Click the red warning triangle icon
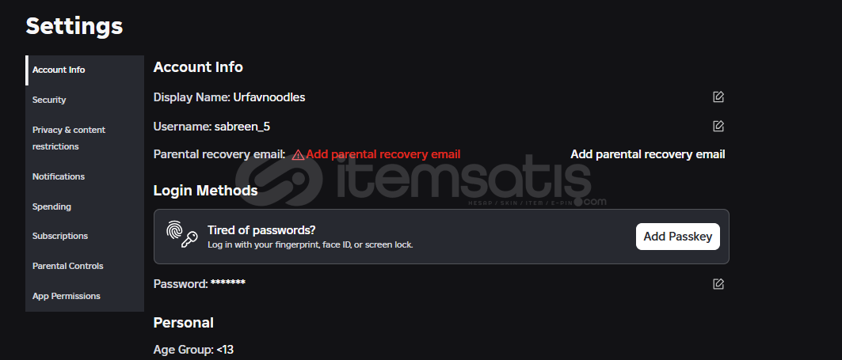The width and height of the screenshot is (842, 360). (x=298, y=155)
